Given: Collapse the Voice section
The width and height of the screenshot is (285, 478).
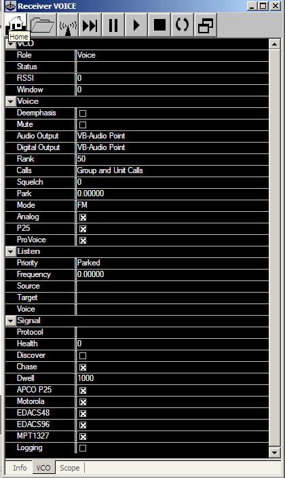Looking at the screenshot, I should point(11,102).
